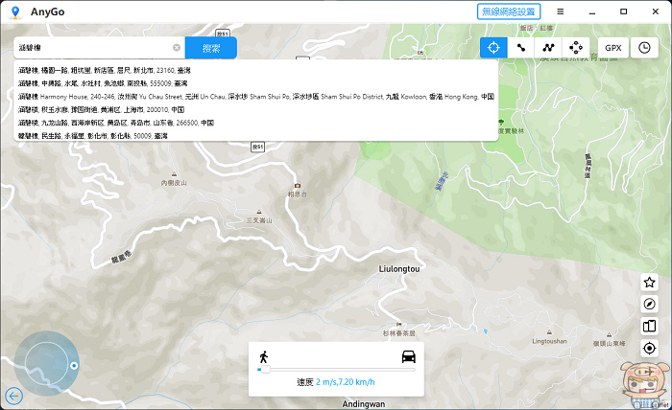Import a GPX file
This screenshot has height=410, width=672.
pos(612,47)
